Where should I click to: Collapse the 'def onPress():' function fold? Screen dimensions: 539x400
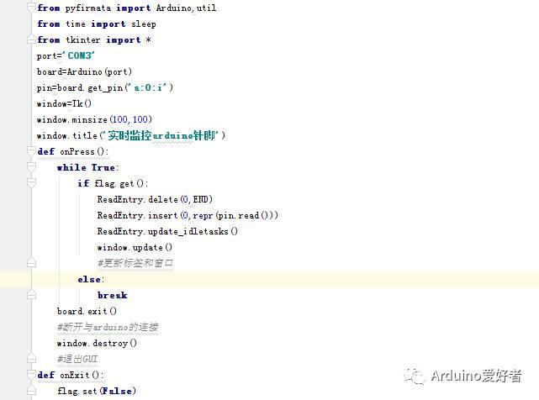pos(31,151)
